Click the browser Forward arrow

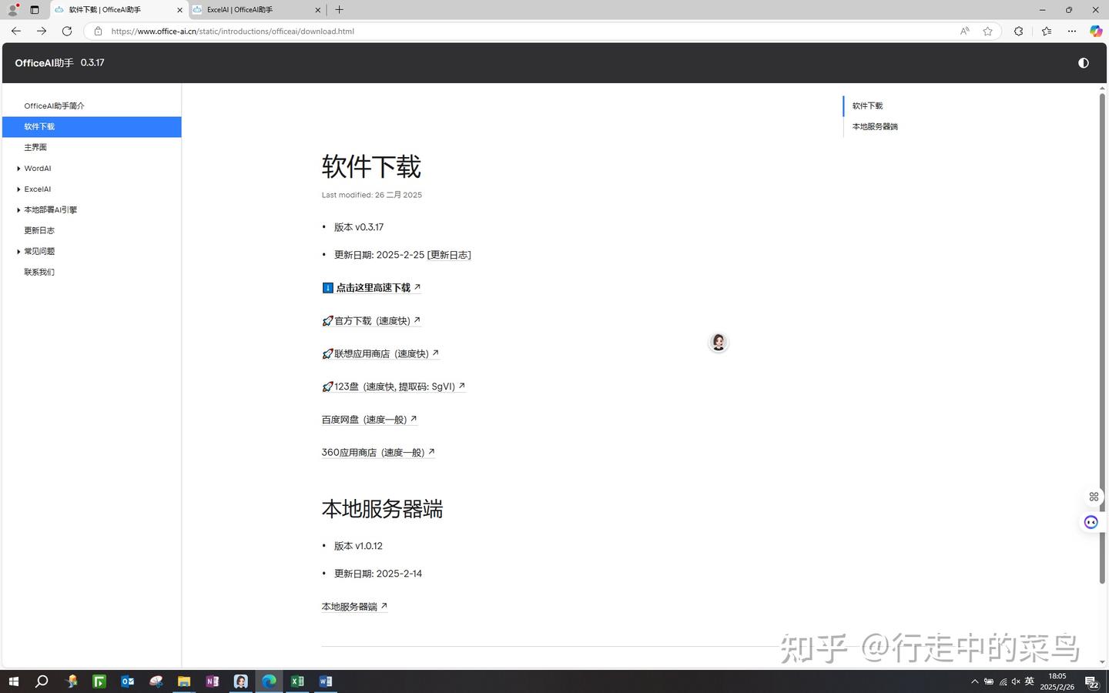point(42,31)
